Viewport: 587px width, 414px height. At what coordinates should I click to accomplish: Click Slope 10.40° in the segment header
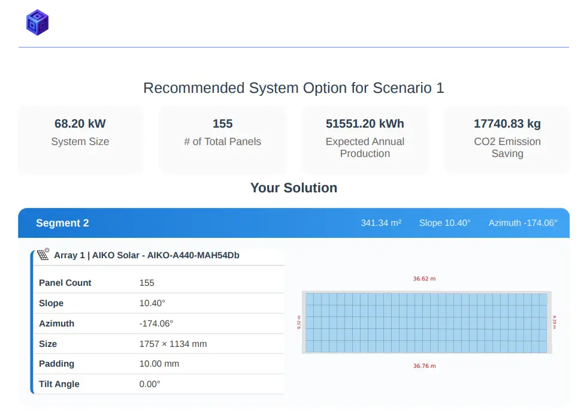(x=444, y=223)
